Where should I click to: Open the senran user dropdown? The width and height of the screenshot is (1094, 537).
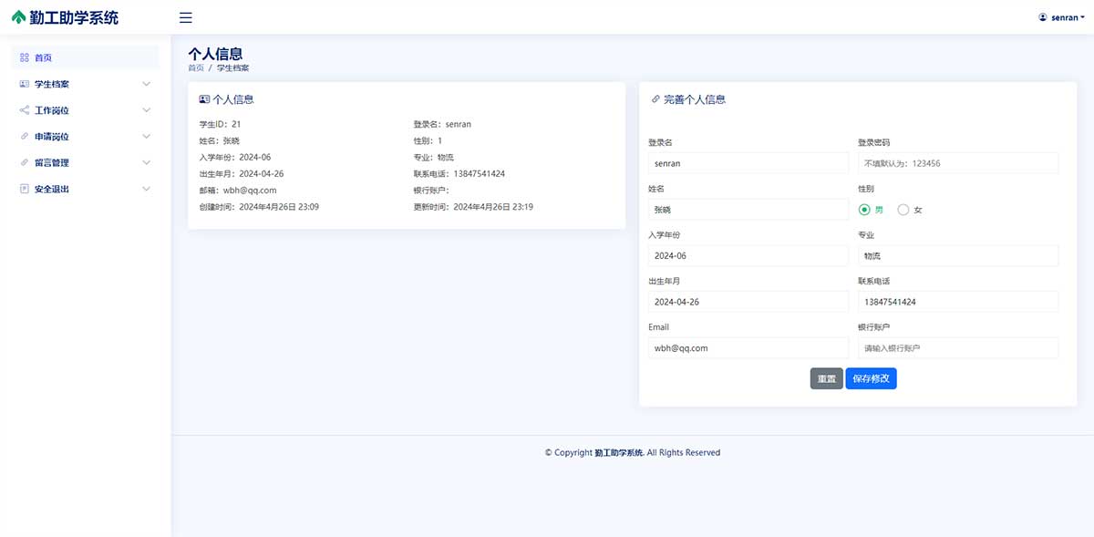point(1062,17)
